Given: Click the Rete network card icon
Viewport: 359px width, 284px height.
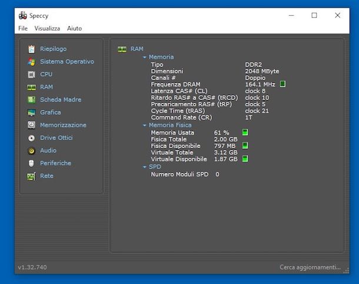Looking at the screenshot, I should [31, 176].
